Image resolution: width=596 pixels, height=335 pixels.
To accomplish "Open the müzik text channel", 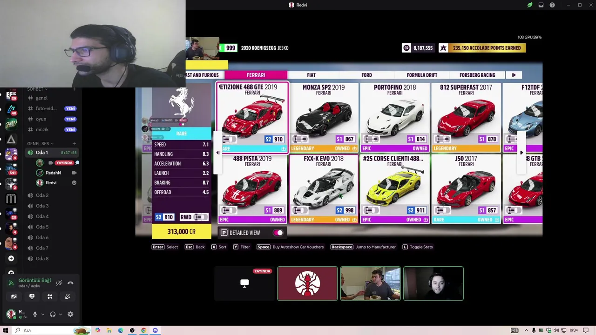I will pyautogui.click(x=51, y=129).
